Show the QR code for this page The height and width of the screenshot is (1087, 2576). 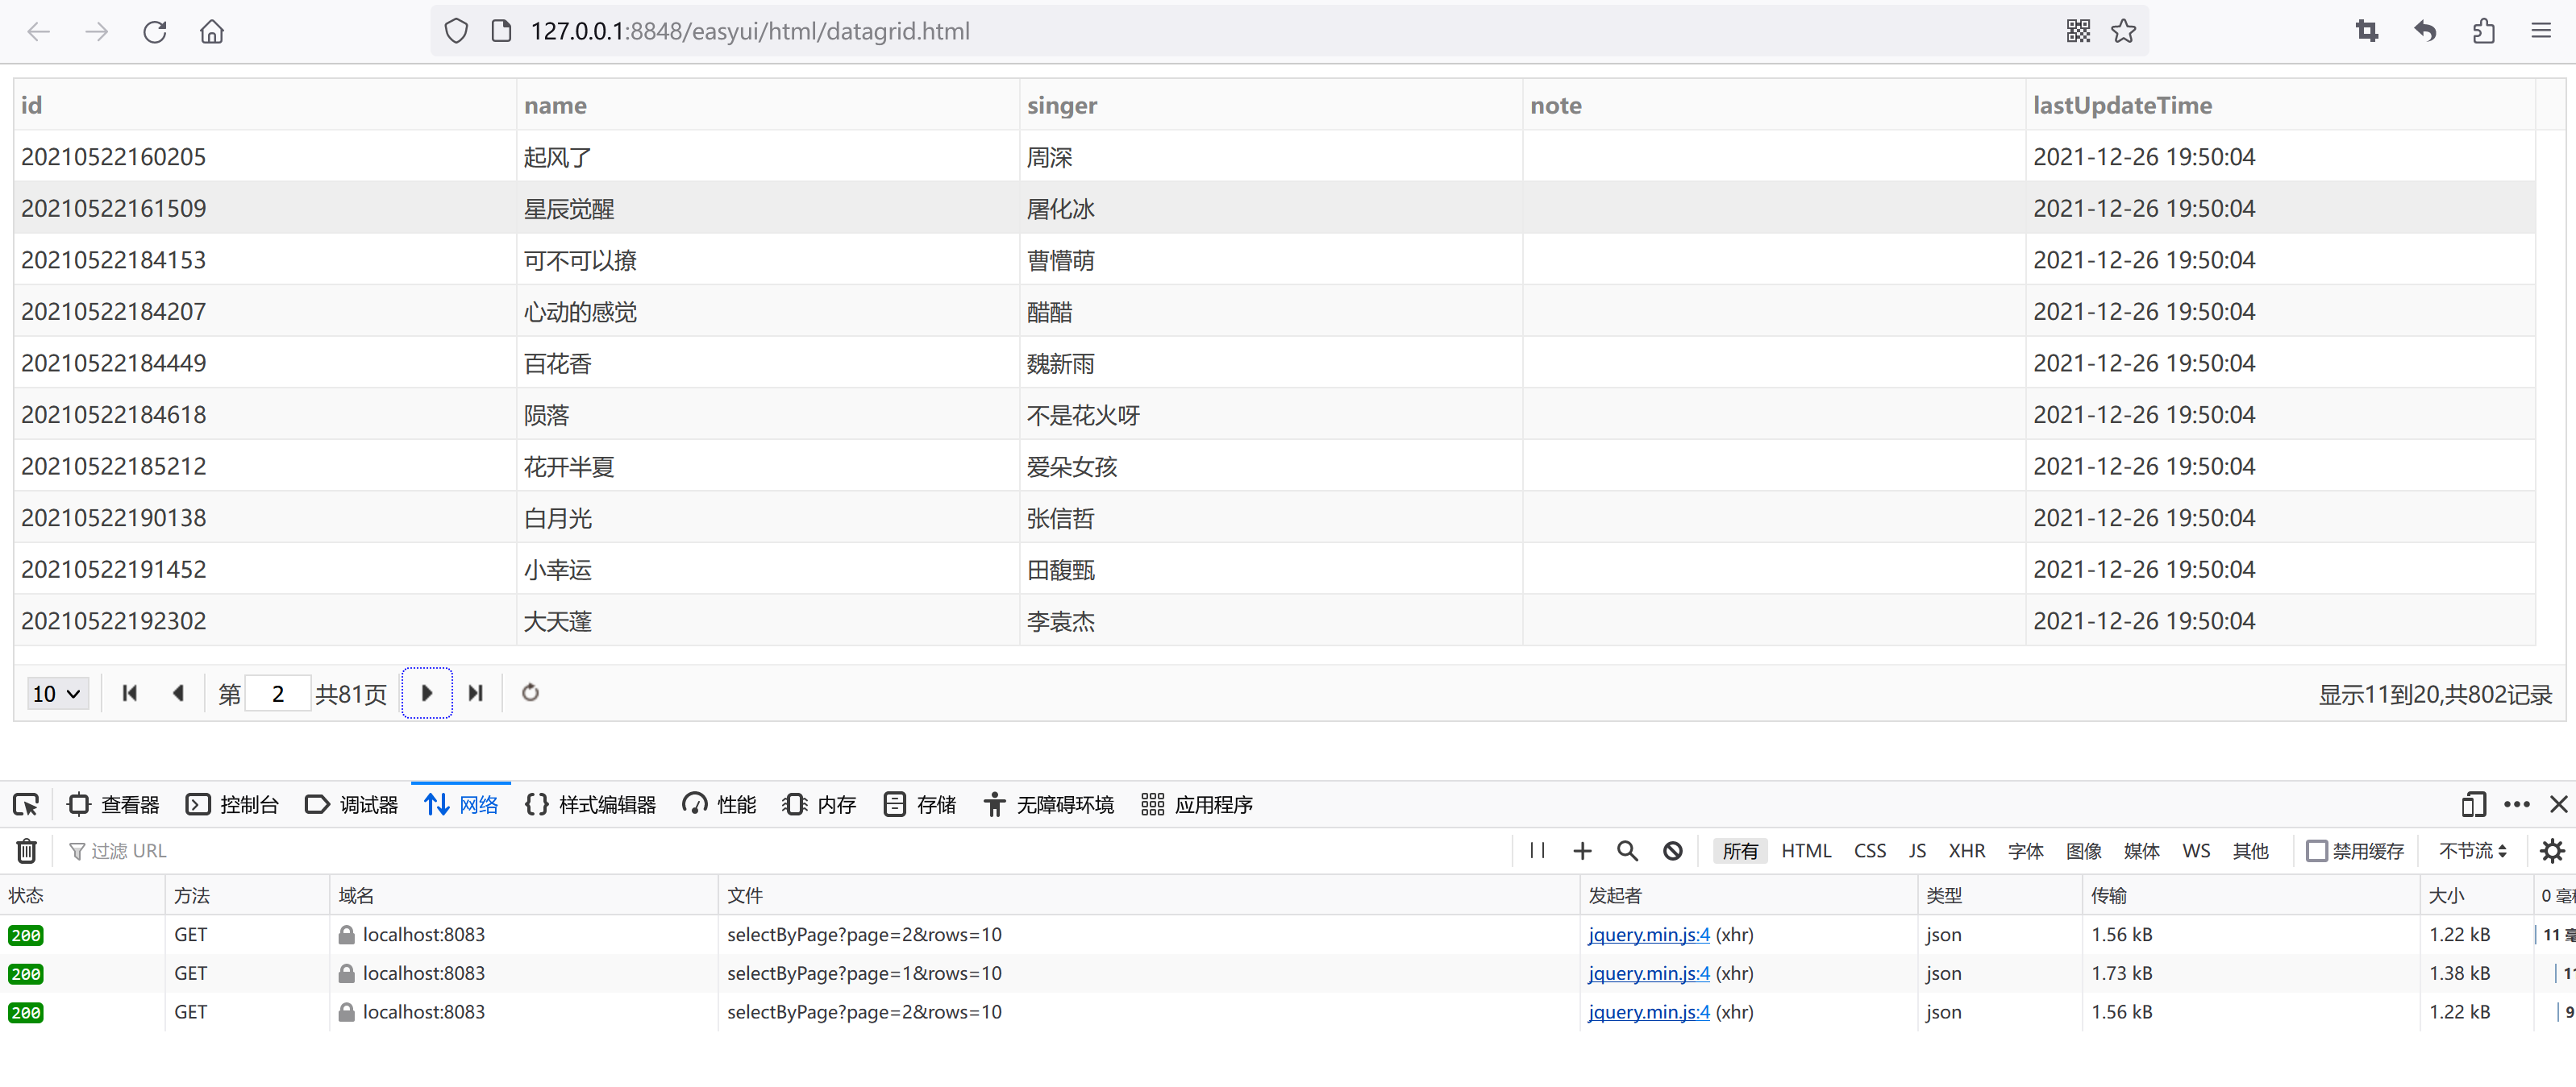(2078, 32)
